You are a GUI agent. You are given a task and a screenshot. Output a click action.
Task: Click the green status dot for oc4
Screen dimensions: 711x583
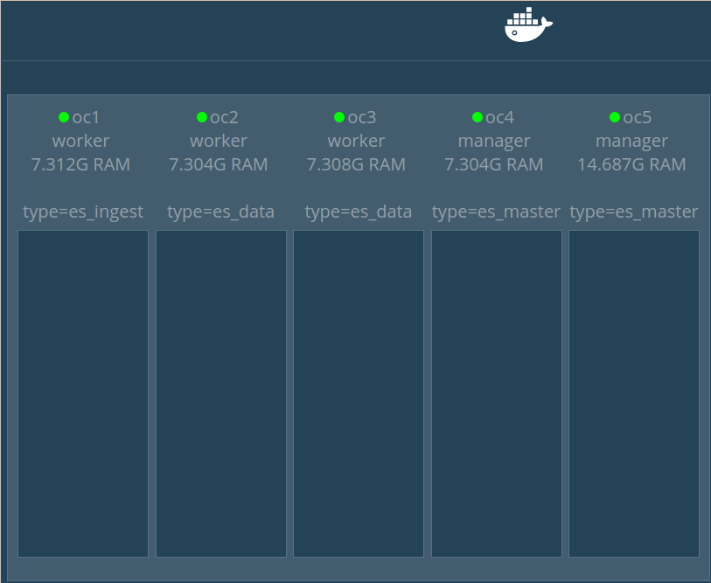pos(477,117)
